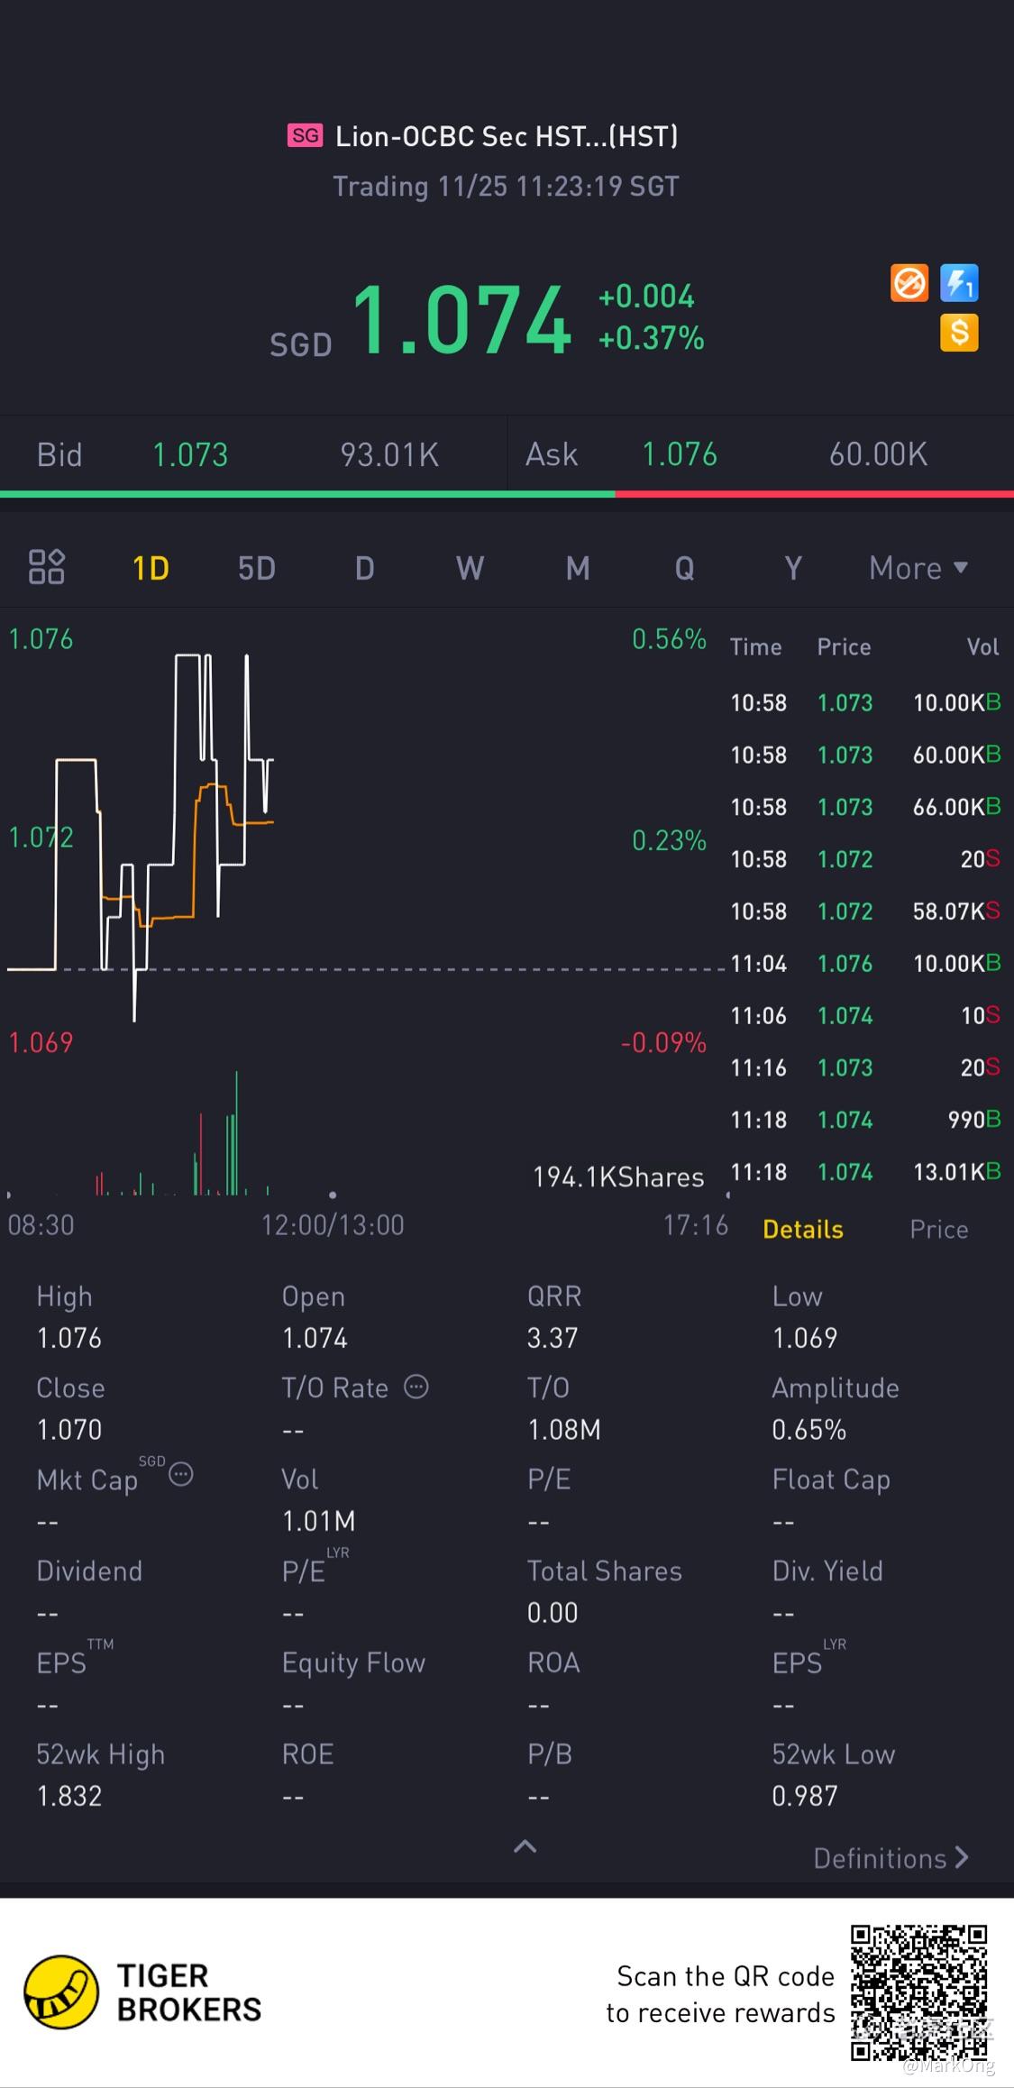Tap the Vol column header in trades
Screen dimensions: 1014x2088
pos(982,646)
